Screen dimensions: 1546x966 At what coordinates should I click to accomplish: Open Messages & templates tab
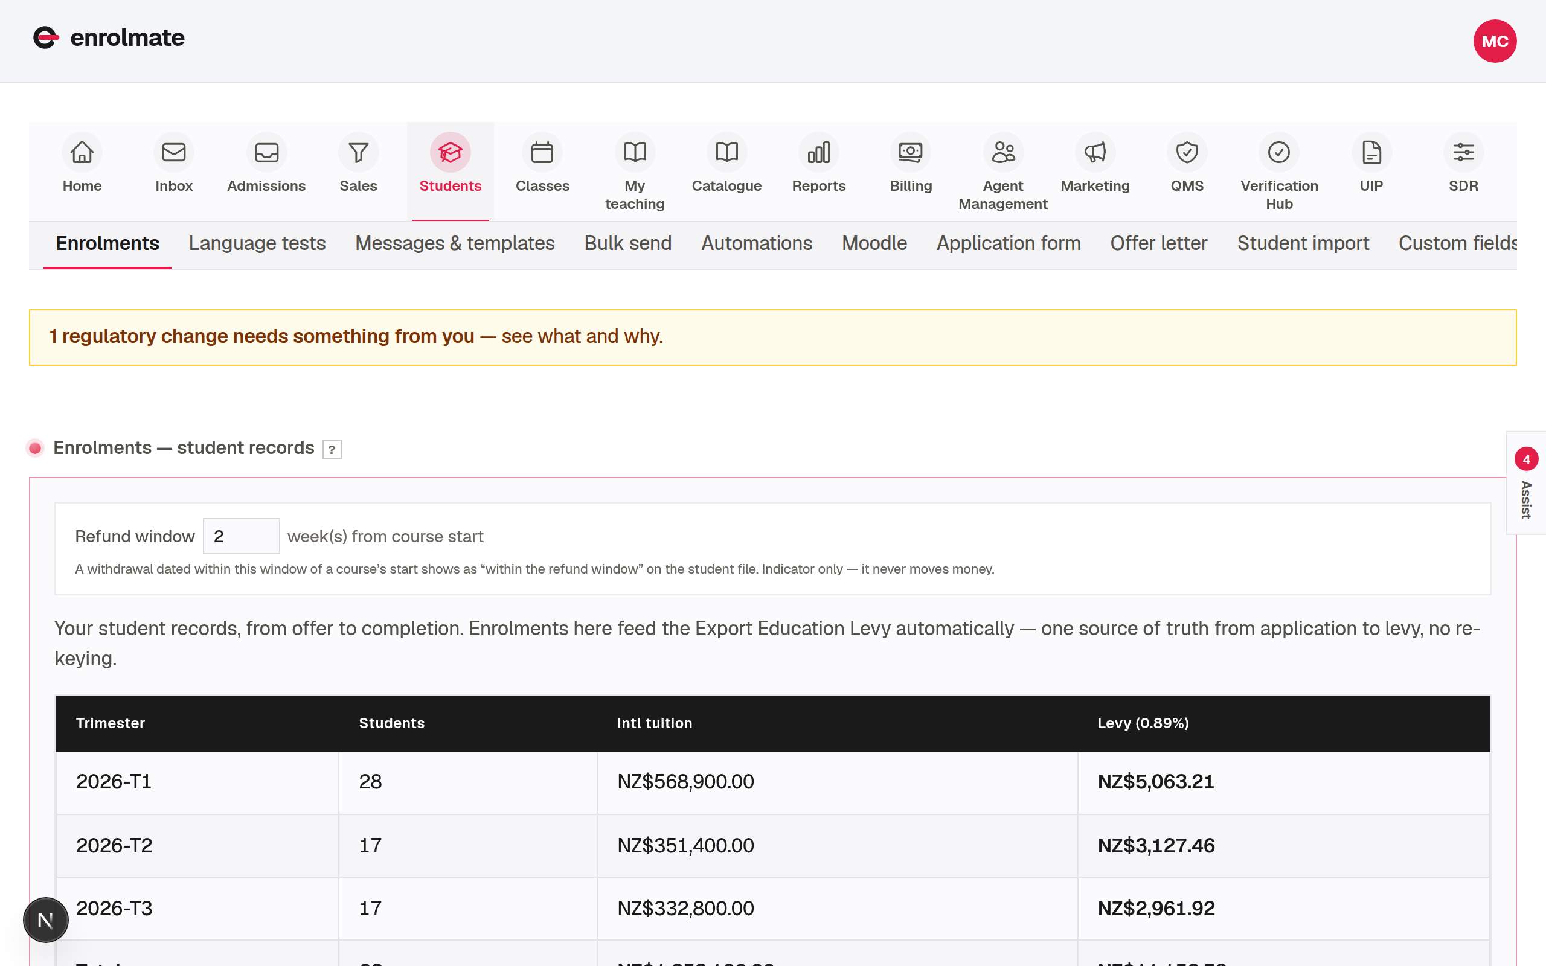click(455, 243)
